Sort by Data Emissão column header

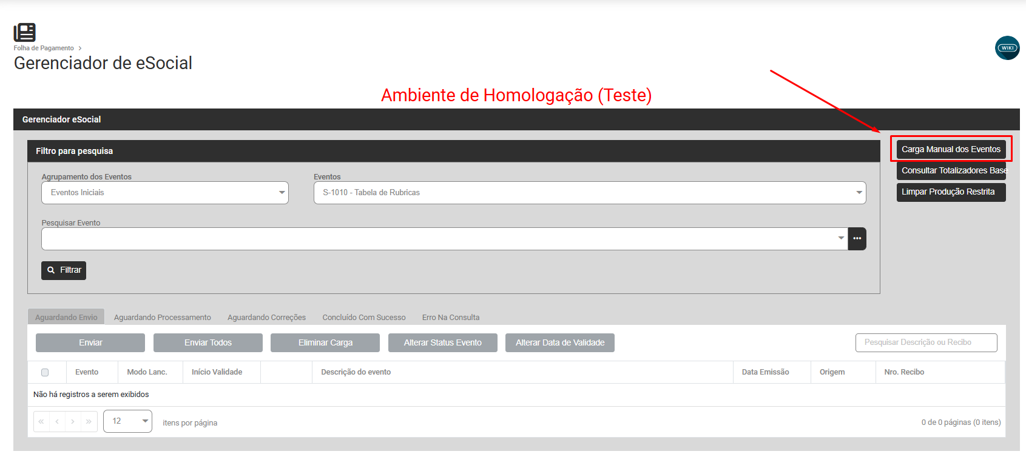click(x=765, y=372)
